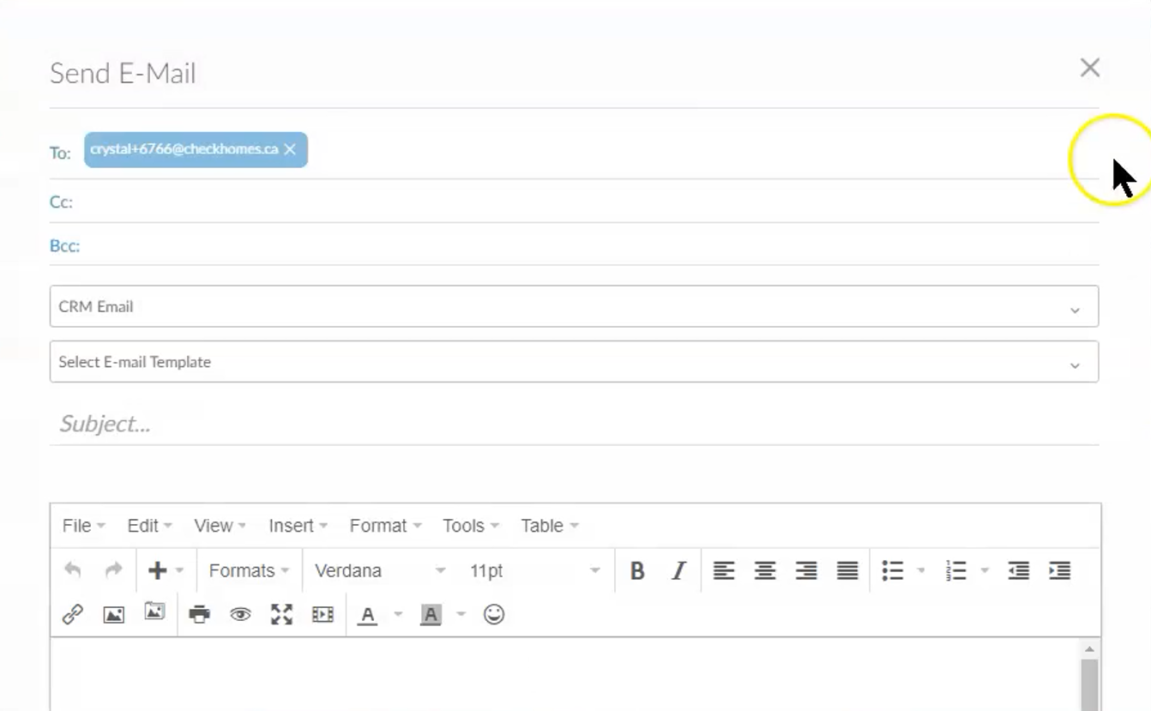The height and width of the screenshot is (711, 1151).
Task: Click the plus Insert icon
Action: [x=157, y=570]
